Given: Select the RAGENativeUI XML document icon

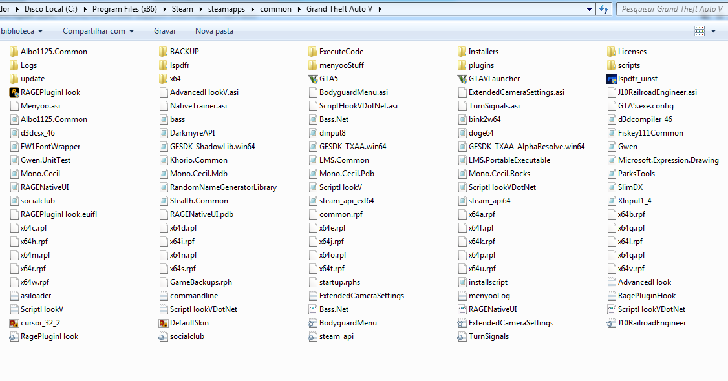Looking at the screenshot, I should click(x=462, y=309).
